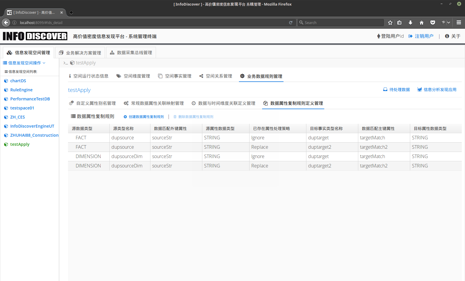The width and height of the screenshot is (465, 281).
Task: Select the FACT row with Ignore strategy
Action: [265, 138]
